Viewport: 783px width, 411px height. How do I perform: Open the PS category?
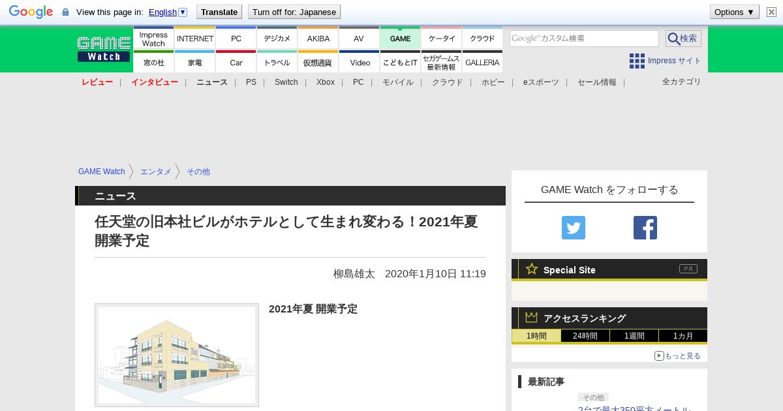click(251, 82)
